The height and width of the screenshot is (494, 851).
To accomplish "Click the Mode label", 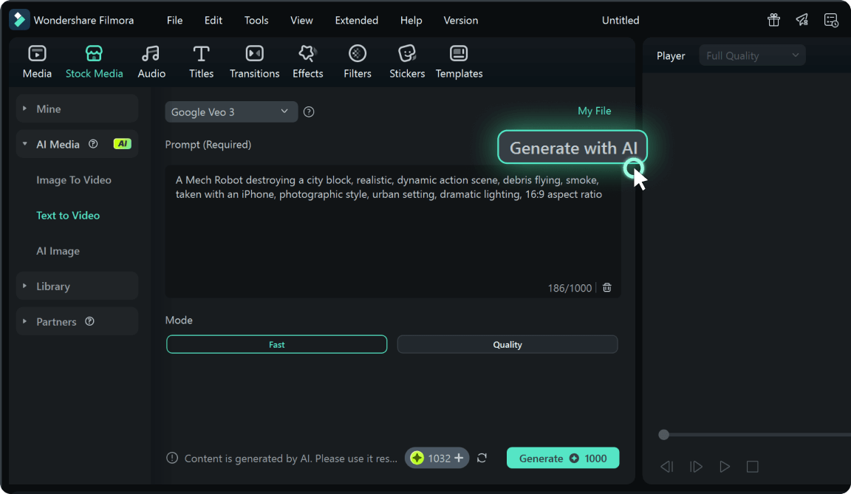I will (x=179, y=320).
